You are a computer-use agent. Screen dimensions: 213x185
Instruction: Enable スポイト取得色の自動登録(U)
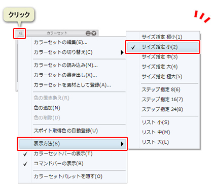[x=66, y=131]
